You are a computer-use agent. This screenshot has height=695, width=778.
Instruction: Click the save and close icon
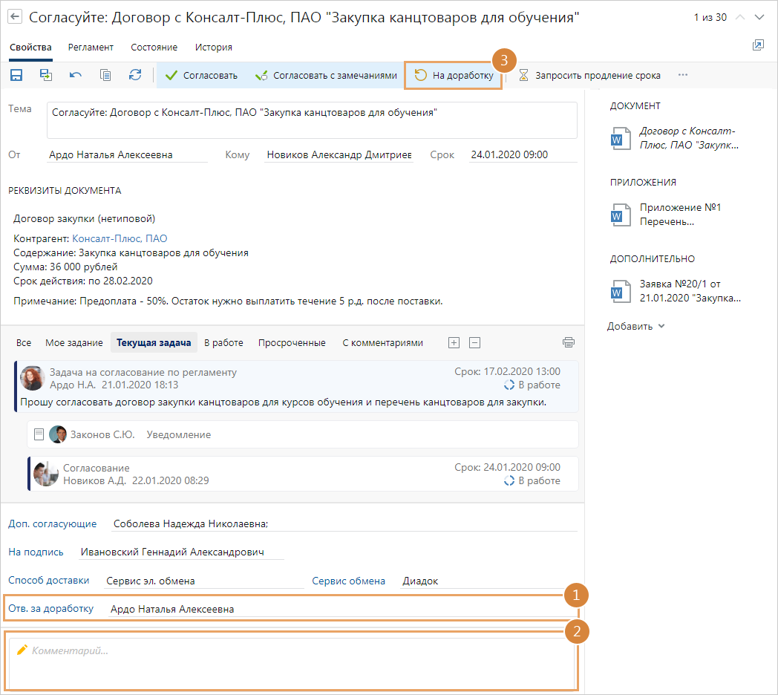tap(46, 75)
